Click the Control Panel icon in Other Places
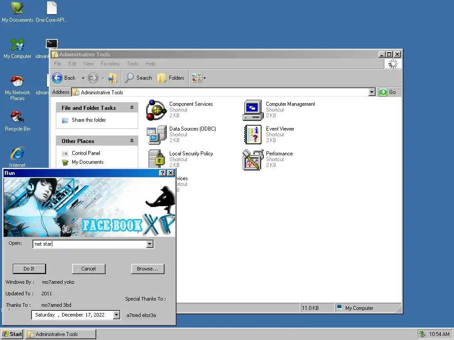Image resolution: width=454 pixels, height=340 pixels. tap(65, 153)
